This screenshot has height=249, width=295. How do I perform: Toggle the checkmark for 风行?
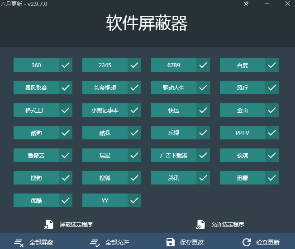pyautogui.click(x=272, y=88)
